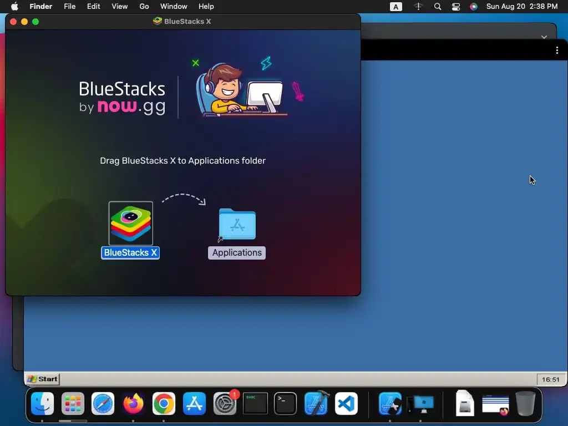Image resolution: width=568 pixels, height=426 pixels.
Task: Open the Finder menu
Action: (41, 7)
